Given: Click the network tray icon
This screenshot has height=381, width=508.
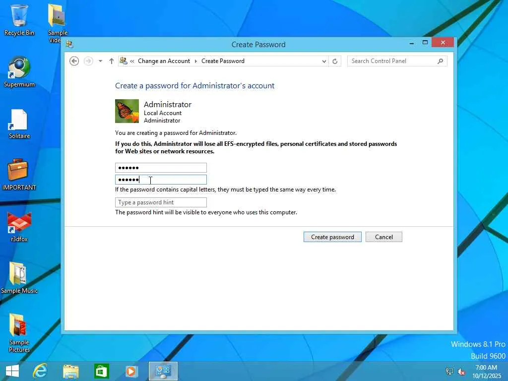Looking at the screenshot, I should [x=449, y=371].
